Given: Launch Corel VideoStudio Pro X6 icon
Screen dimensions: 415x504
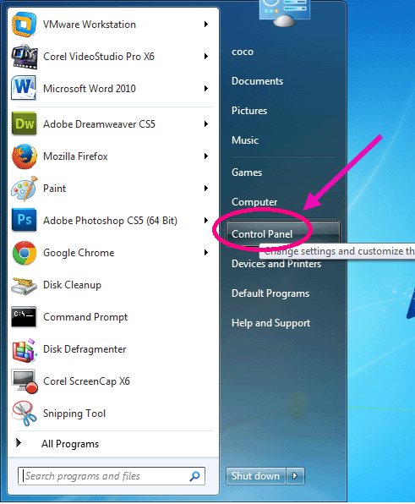Looking at the screenshot, I should point(25,57).
